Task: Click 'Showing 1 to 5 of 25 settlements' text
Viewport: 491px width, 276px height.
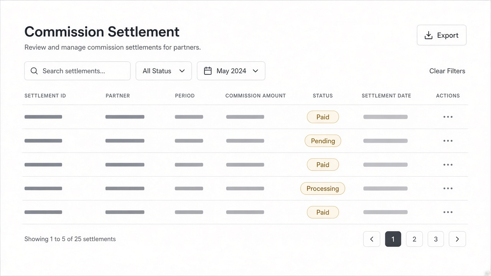Action: [70, 239]
